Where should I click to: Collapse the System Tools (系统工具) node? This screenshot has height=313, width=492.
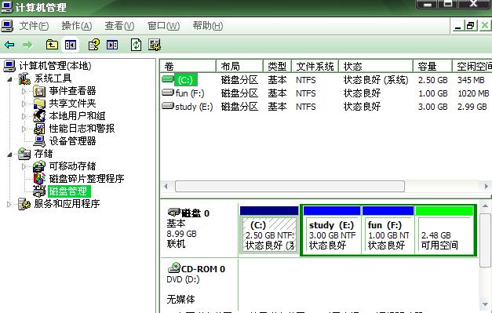[x=9, y=79]
